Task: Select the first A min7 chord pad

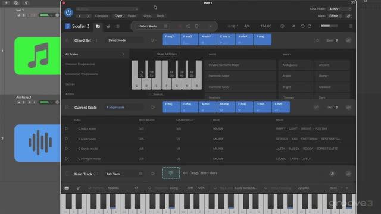Action: tap(208, 39)
